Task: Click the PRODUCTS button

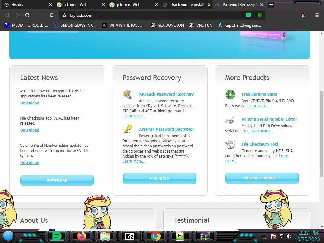Action: tap(159, 178)
